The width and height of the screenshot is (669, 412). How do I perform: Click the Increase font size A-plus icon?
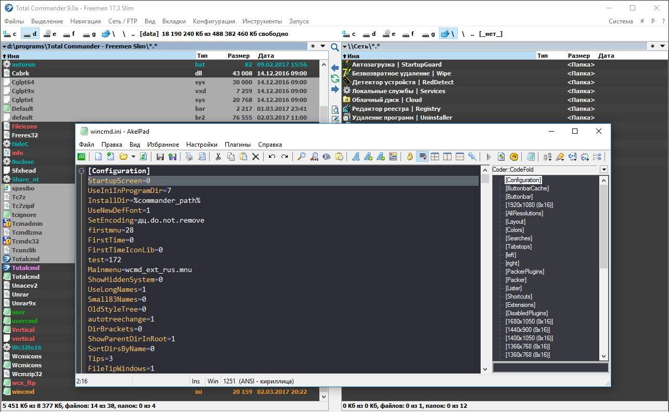click(x=368, y=157)
